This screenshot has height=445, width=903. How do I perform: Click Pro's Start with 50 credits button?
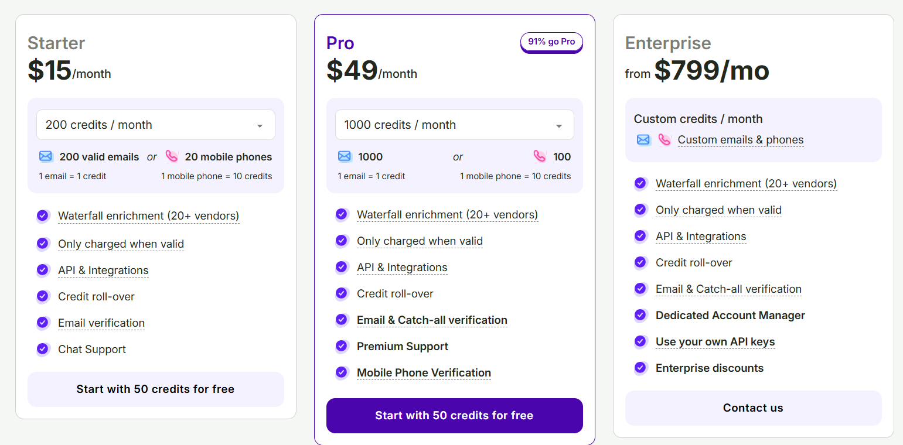click(x=454, y=416)
